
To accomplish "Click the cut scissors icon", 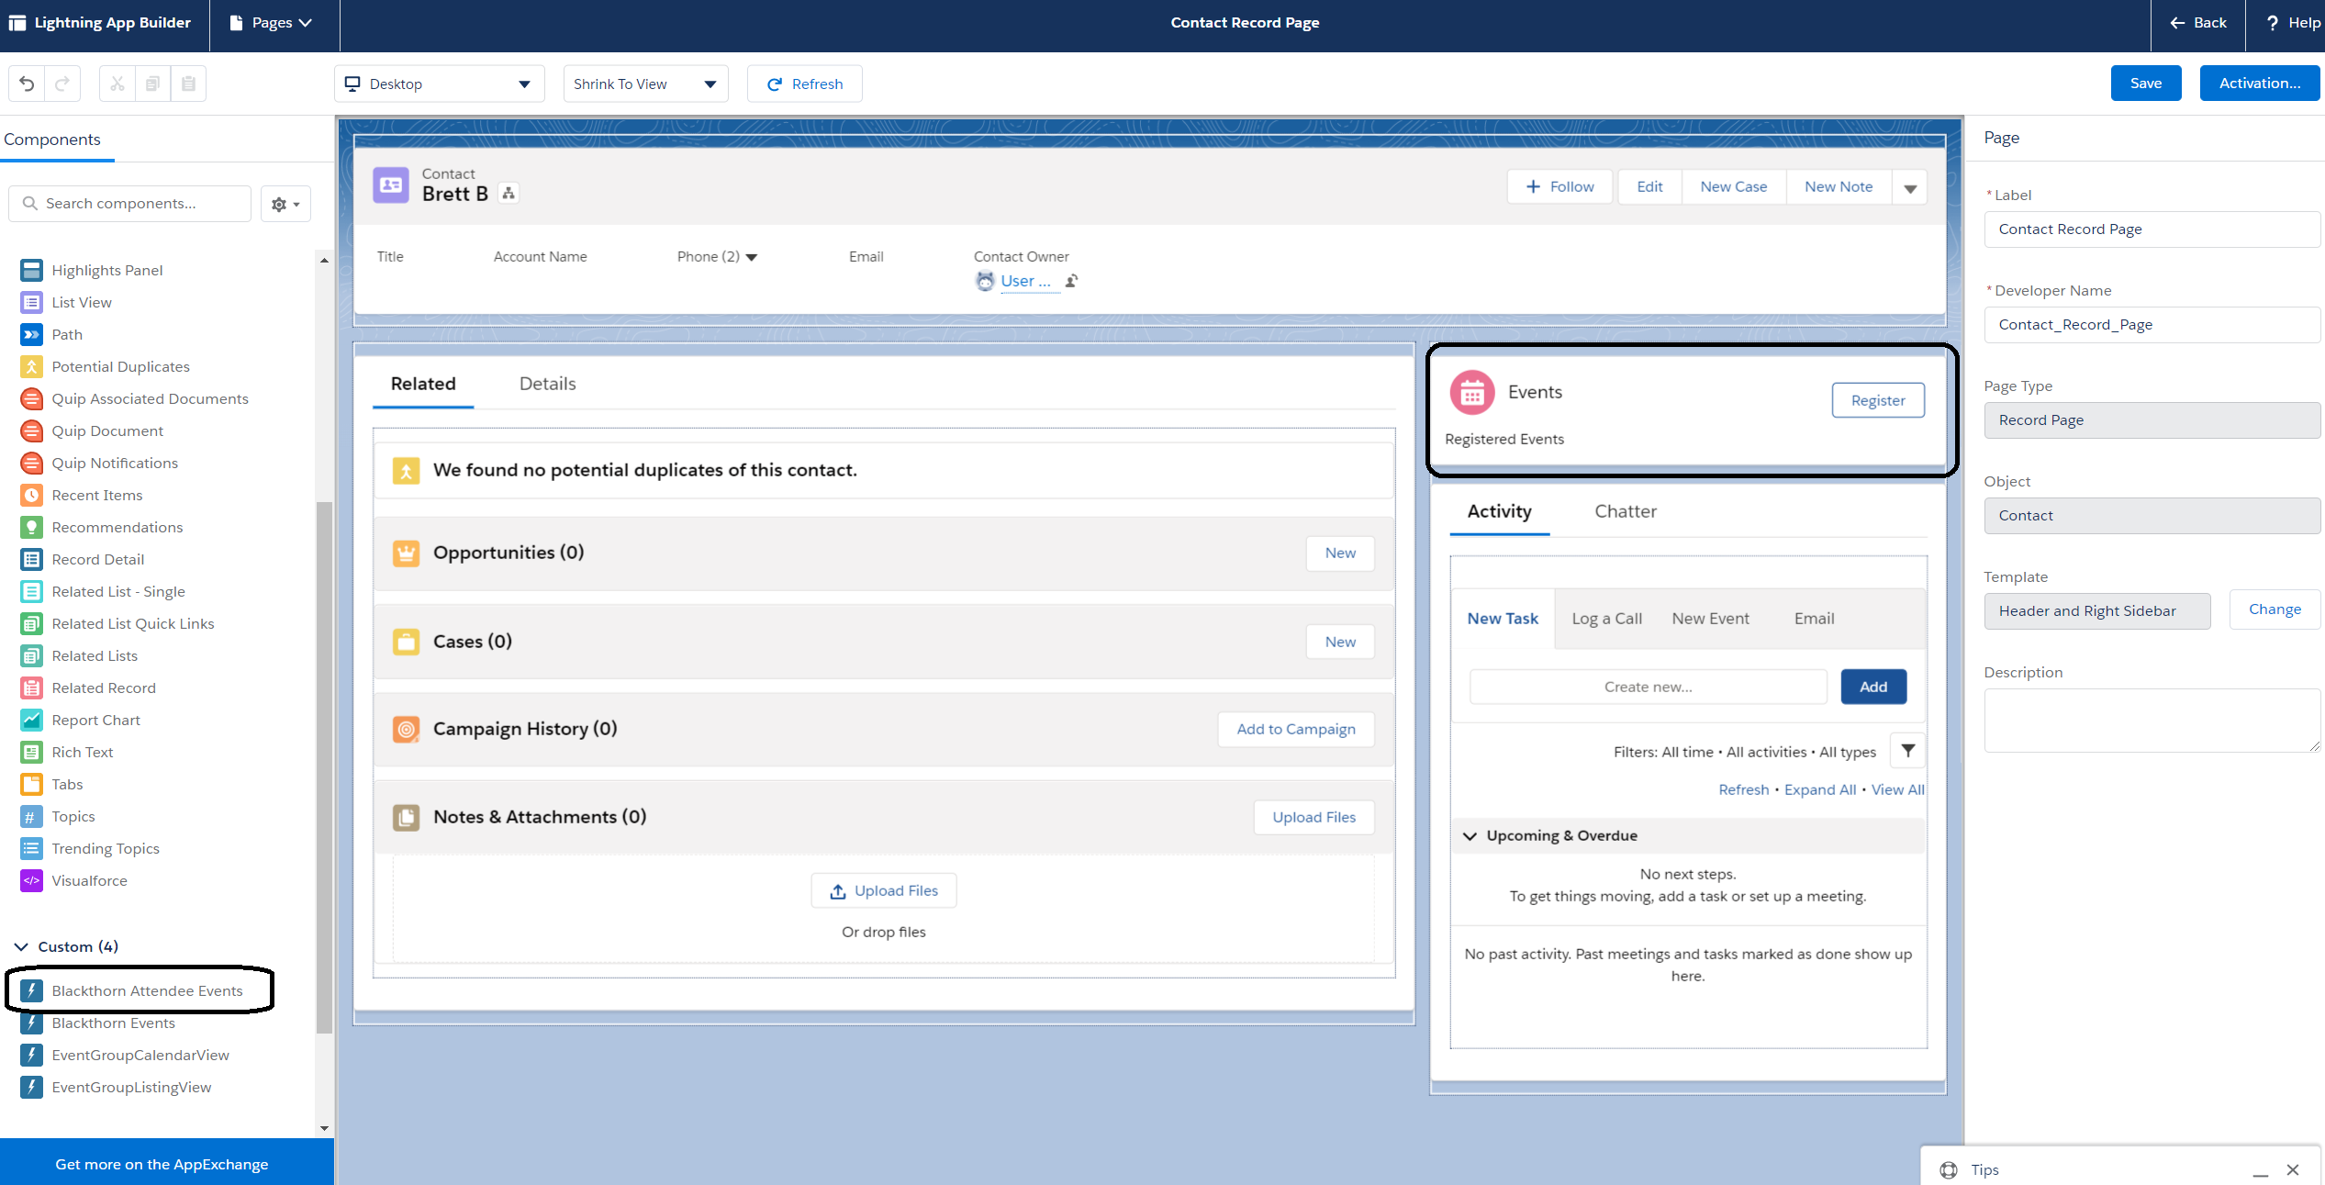I will tap(117, 84).
